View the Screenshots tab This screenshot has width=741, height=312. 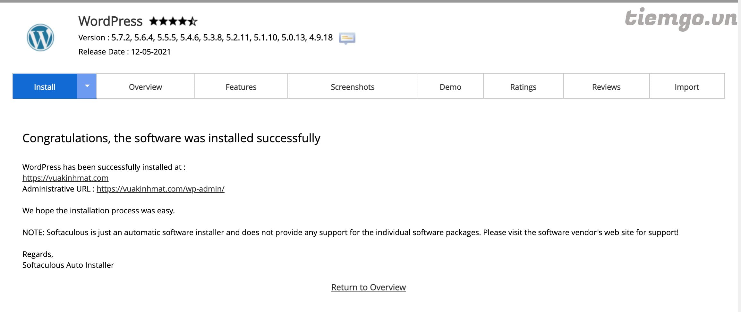352,87
